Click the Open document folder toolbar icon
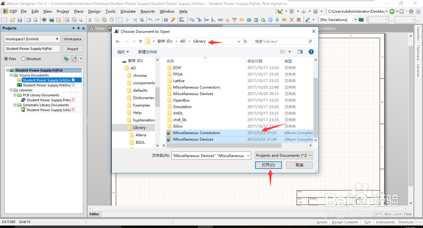Viewport: 423px width, 228px height. pos(12,20)
